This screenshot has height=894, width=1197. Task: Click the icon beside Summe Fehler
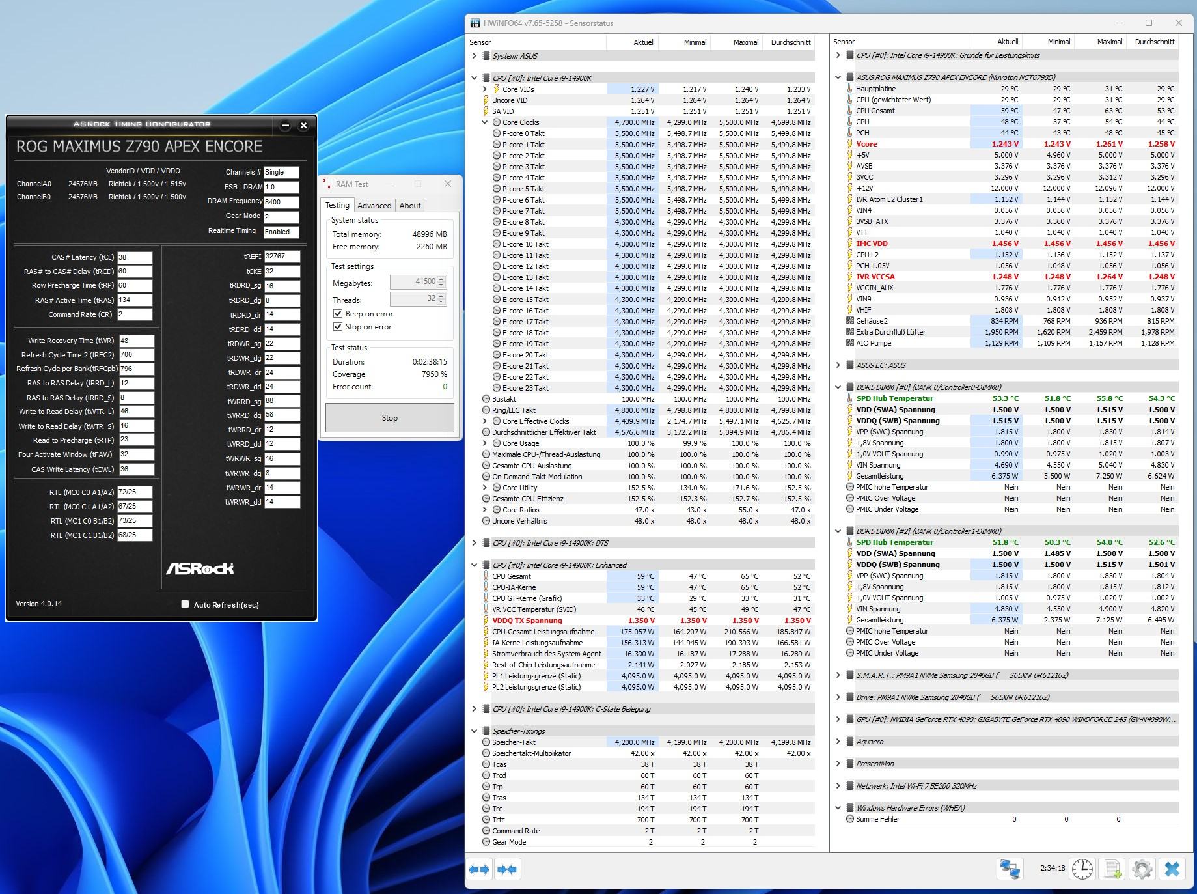tap(849, 819)
